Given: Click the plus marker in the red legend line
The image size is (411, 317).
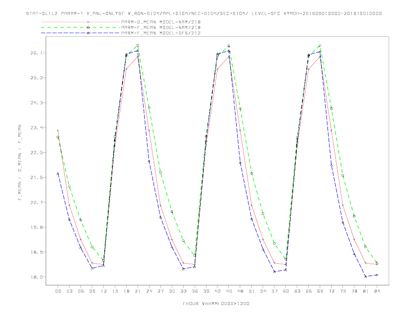Looking at the screenshot, I should (88, 22).
